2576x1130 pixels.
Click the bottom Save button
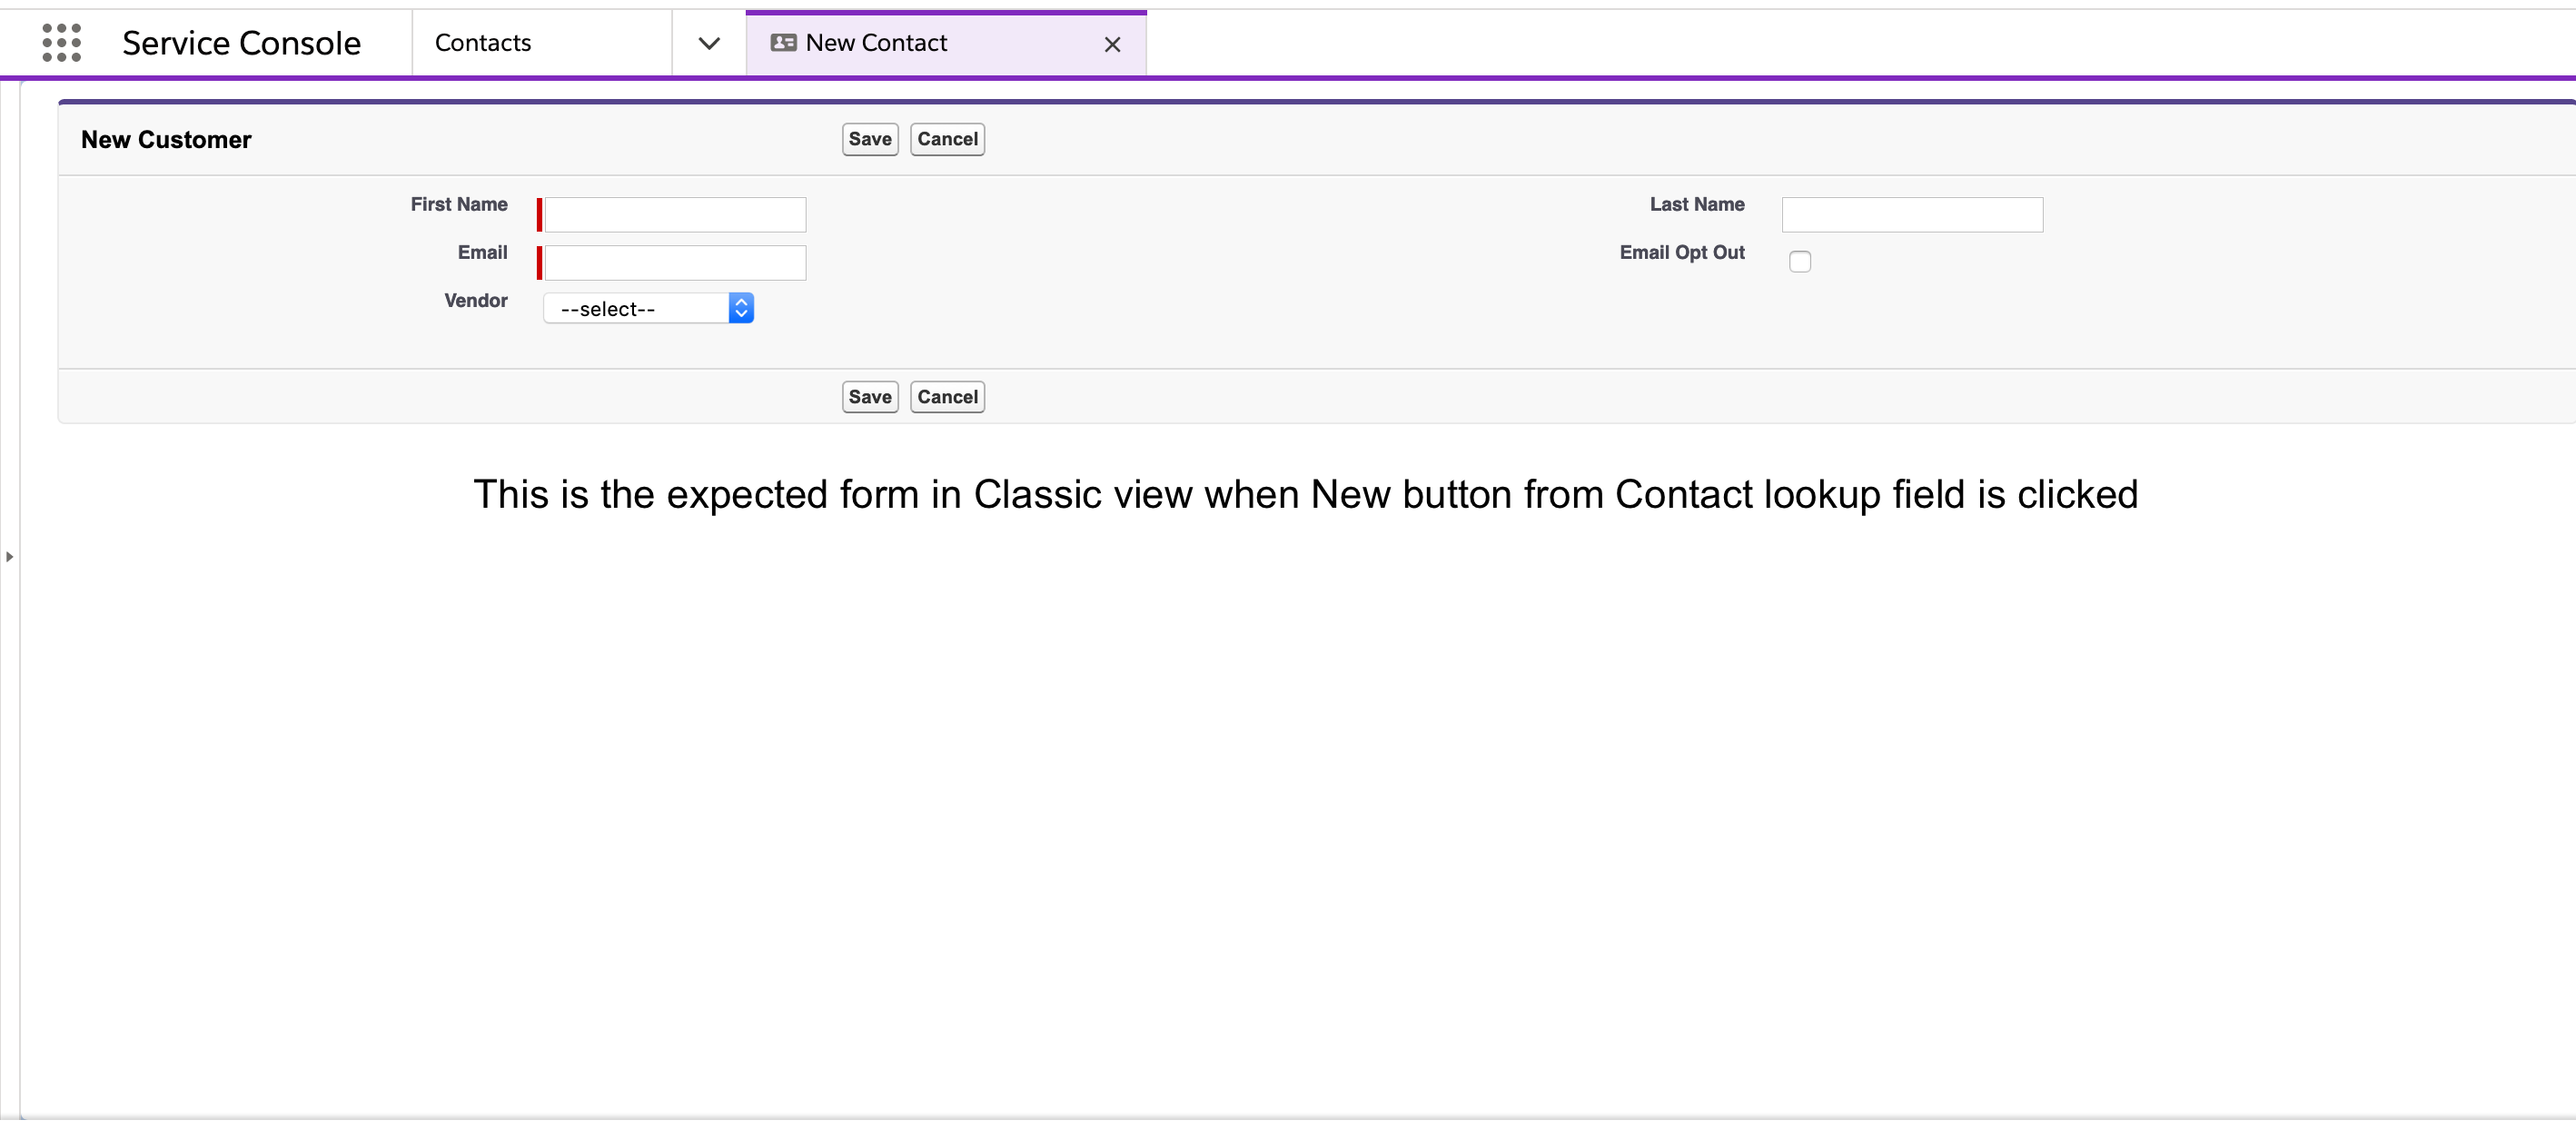click(x=869, y=397)
